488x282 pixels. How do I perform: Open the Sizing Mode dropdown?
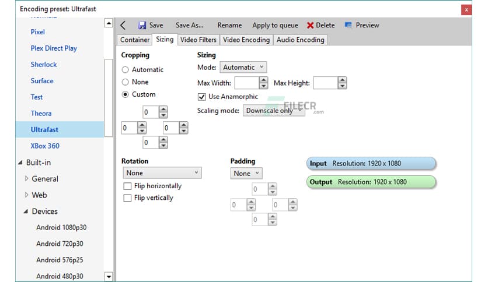point(243,67)
